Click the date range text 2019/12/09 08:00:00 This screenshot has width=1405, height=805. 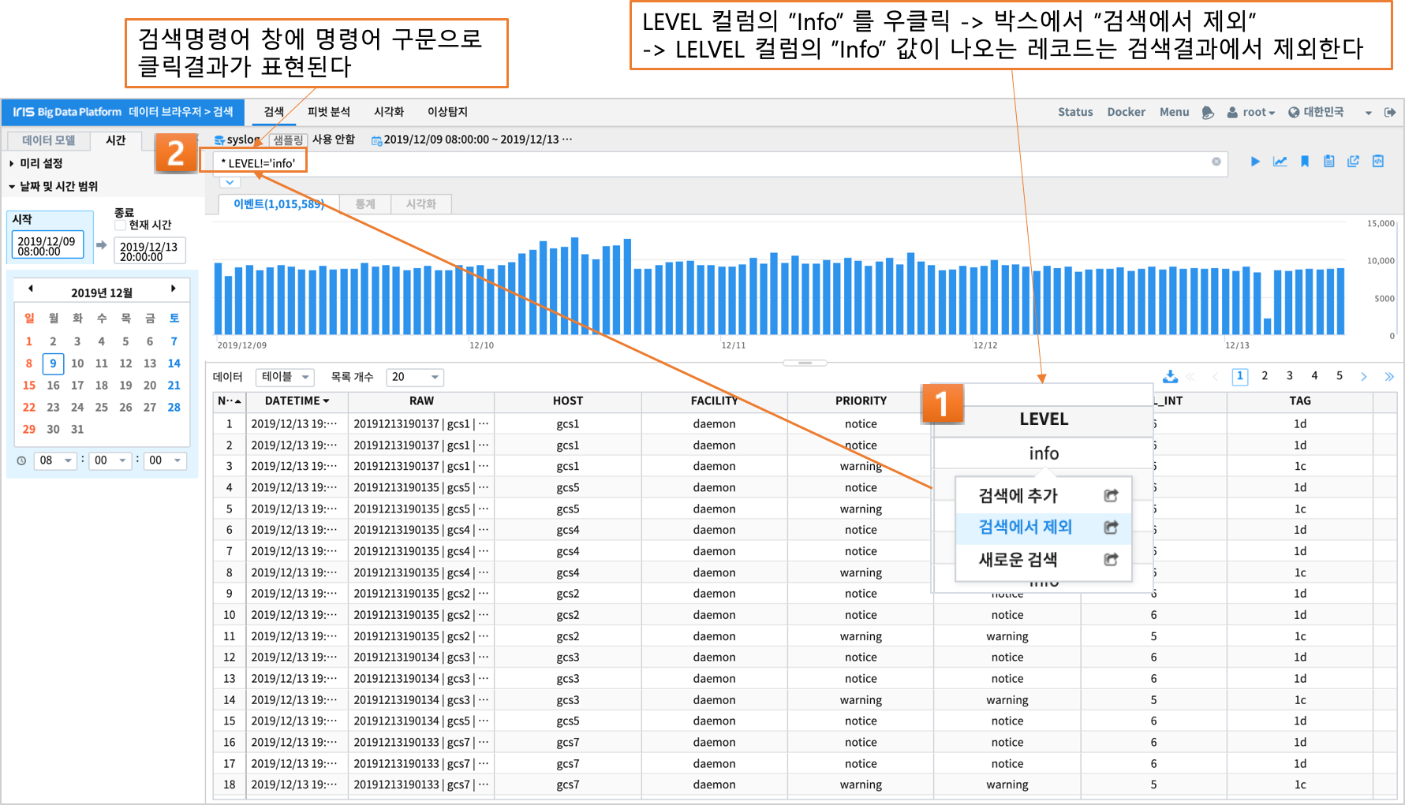coord(436,140)
